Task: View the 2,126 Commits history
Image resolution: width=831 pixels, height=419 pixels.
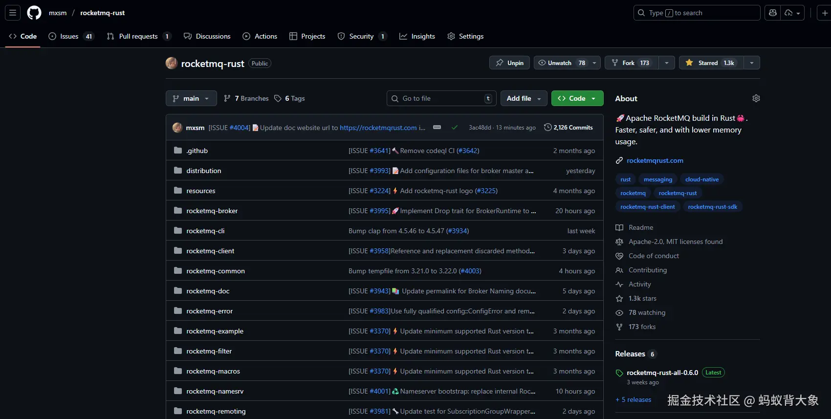Action: (568, 128)
